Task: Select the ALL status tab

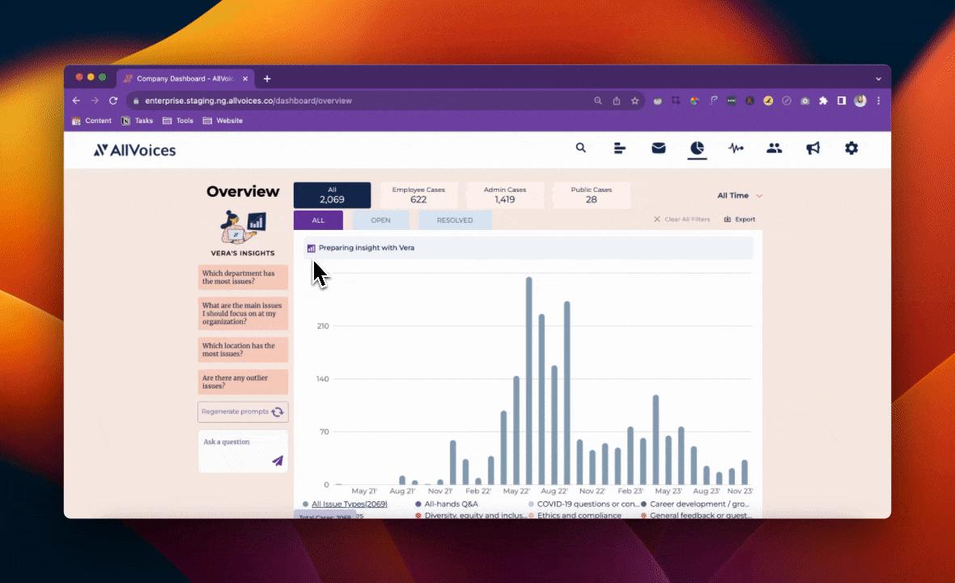Action: (x=318, y=220)
